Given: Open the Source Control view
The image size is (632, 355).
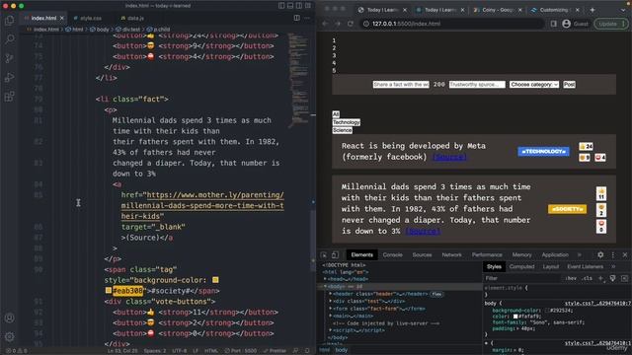Looking at the screenshot, I should click(10, 58).
